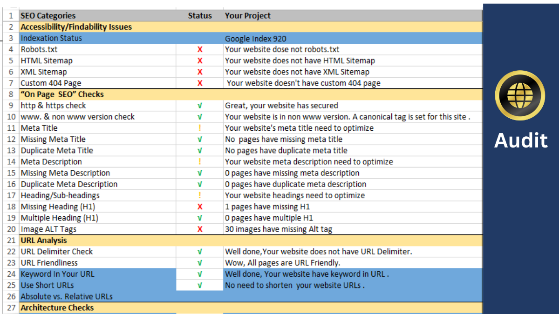Select row header number 8
The height and width of the screenshot is (314, 559).
click(11, 94)
